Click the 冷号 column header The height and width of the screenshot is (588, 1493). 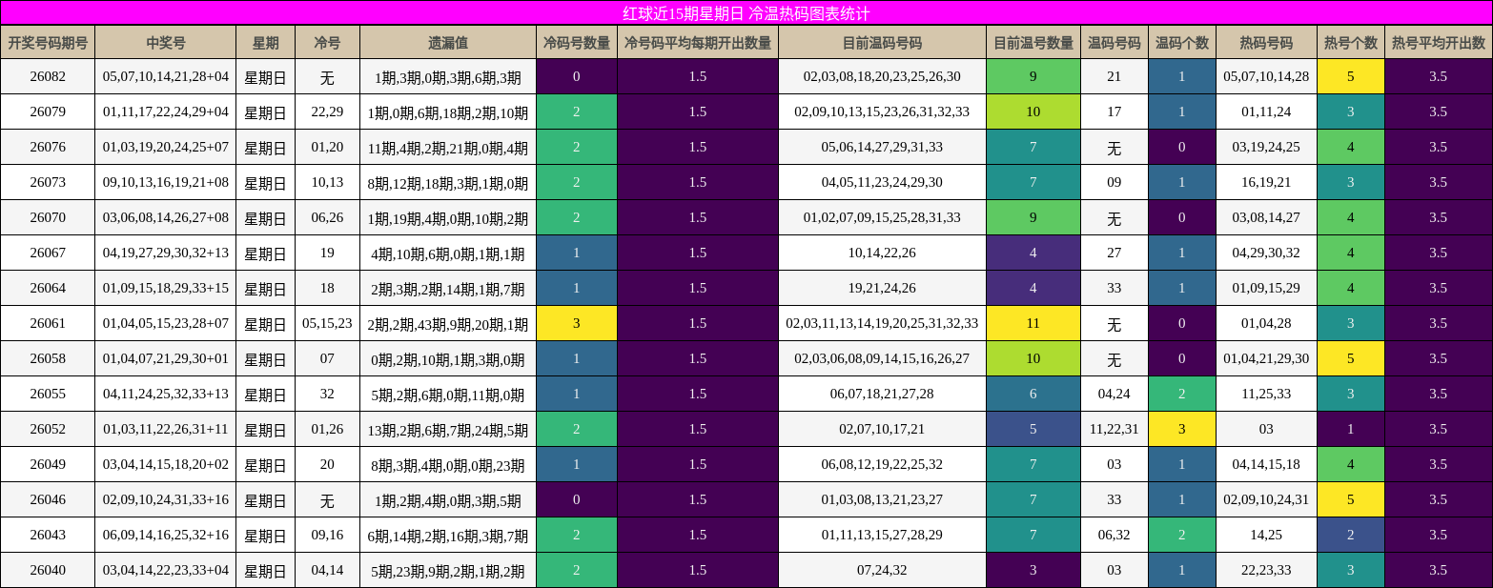(x=327, y=43)
